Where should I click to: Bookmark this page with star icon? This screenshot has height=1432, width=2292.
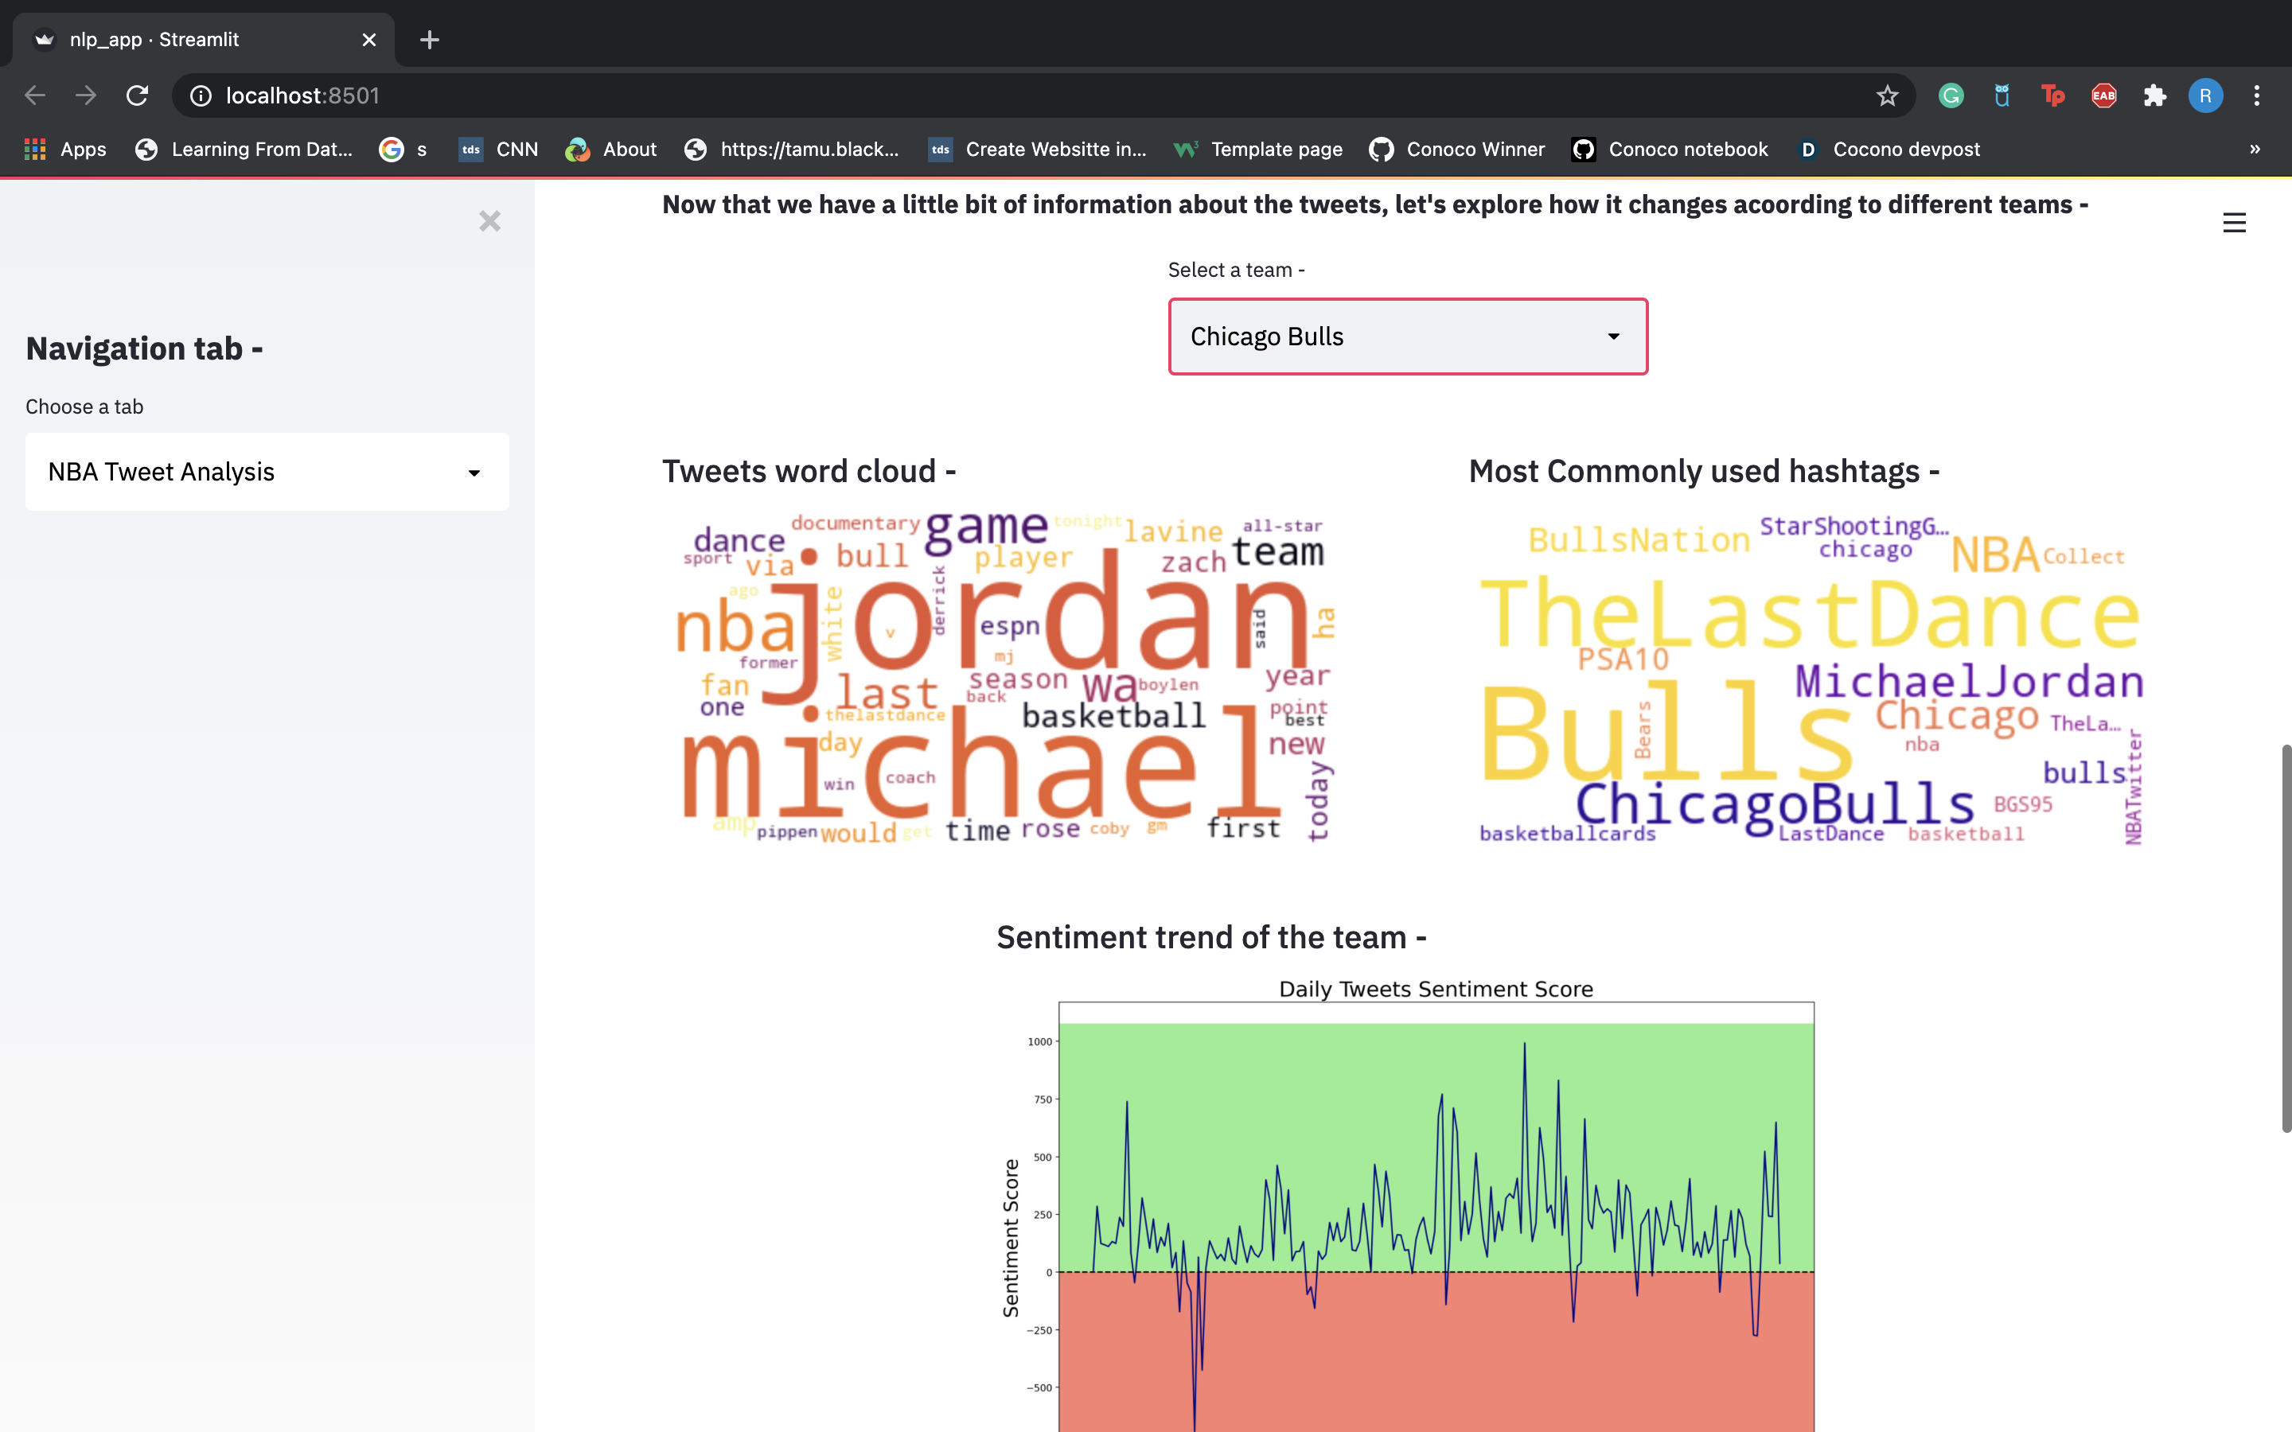pos(1887,95)
